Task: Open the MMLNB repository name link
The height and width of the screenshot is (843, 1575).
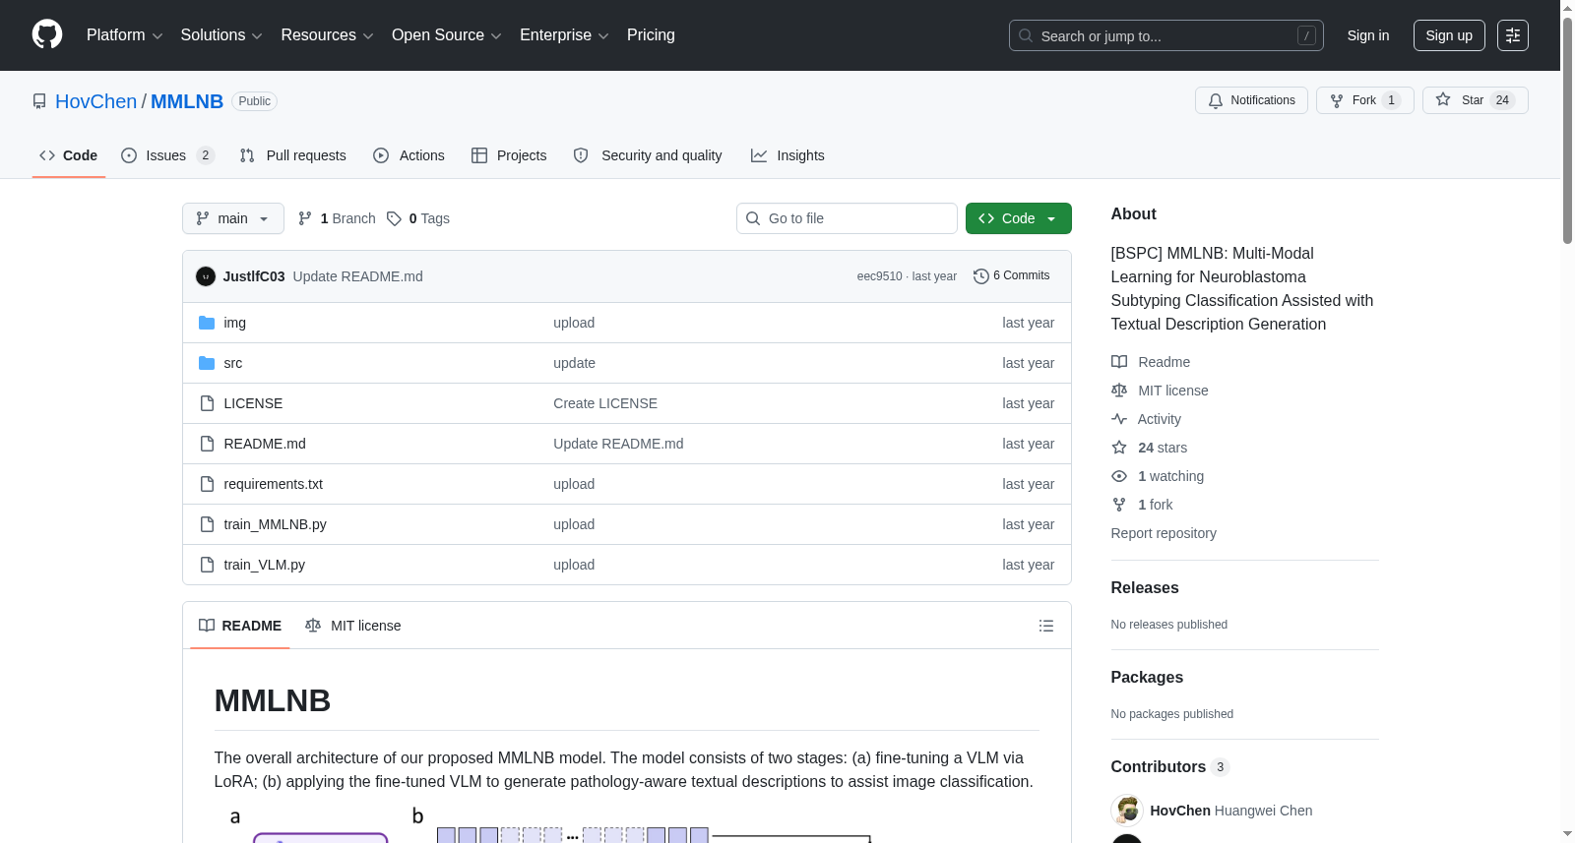Action: [187, 101]
